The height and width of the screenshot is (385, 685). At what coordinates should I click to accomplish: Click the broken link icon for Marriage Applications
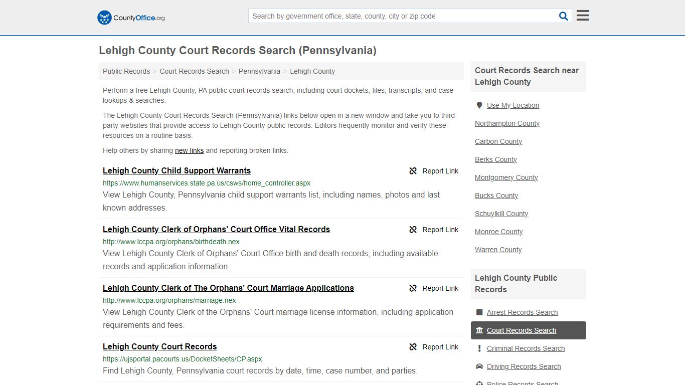coord(413,288)
